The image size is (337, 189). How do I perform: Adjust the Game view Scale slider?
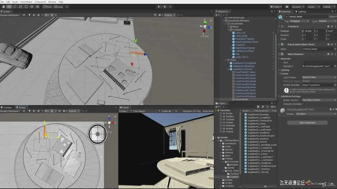172,111
